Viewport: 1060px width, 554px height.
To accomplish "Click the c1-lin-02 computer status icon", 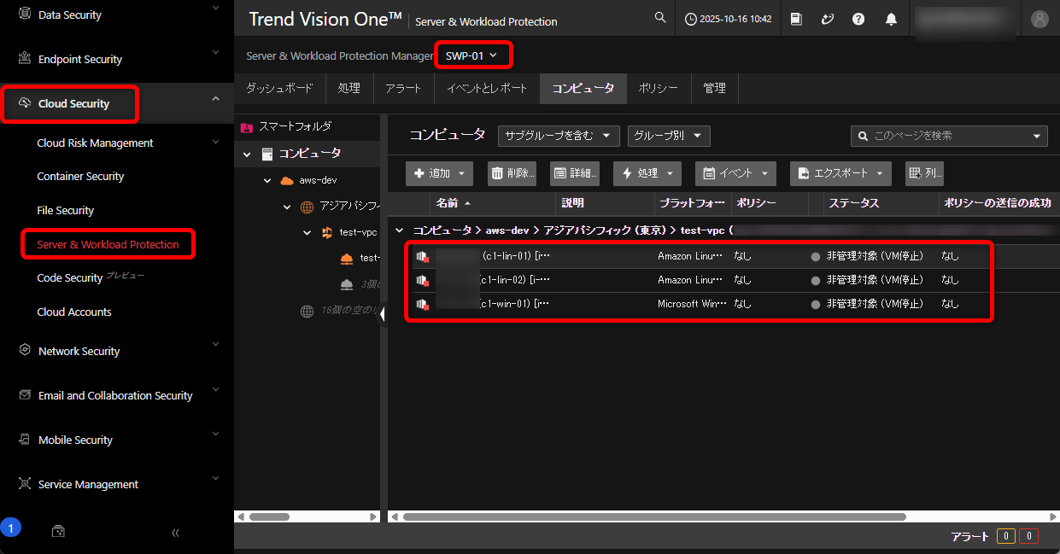I will [x=423, y=280].
